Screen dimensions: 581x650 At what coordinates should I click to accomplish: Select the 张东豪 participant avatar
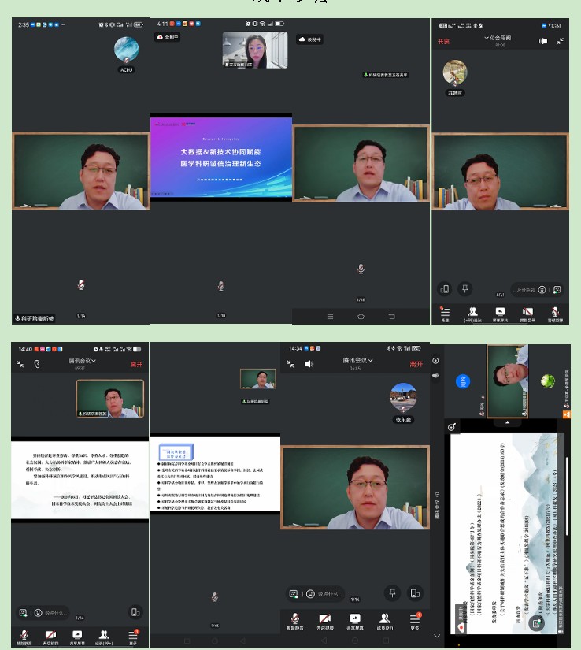pyautogui.click(x=403, y=397)
